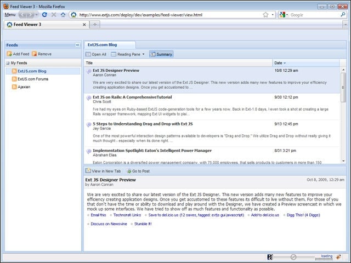This screenshot has width=351, height=263.
Task: Go to the browser home page icon
Action: (x=63, y=15)
